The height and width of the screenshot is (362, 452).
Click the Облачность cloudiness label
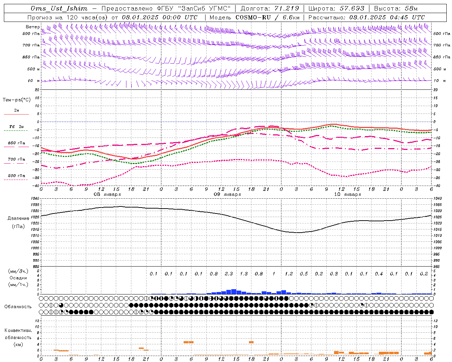[x=18, y=307]
